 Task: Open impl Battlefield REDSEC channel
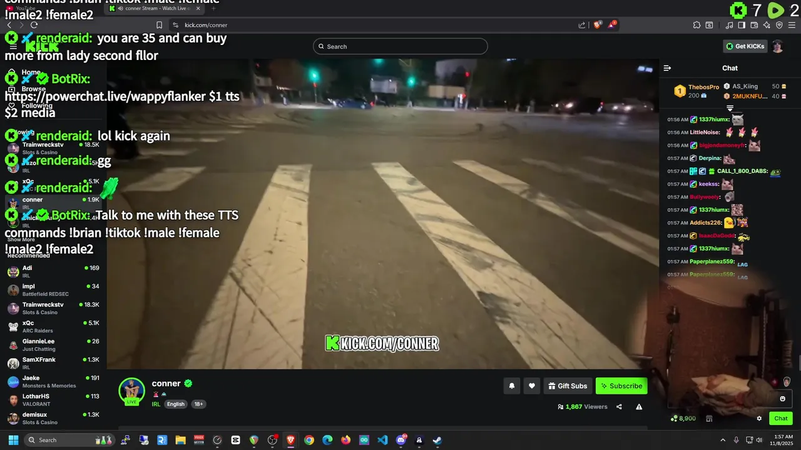pyautogui.click(x=53, y=290)
